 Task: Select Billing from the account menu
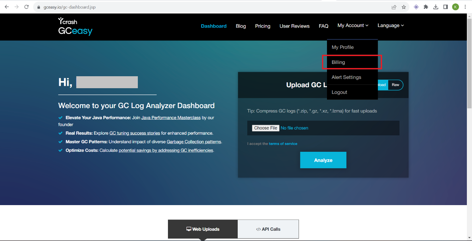pos(338,62)
